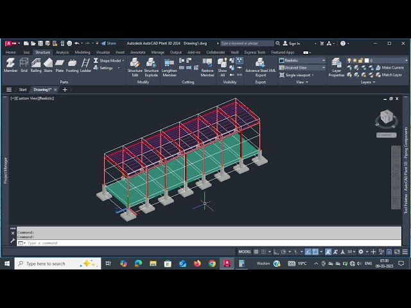Switch to the Visualize tab

pos(103,53)
